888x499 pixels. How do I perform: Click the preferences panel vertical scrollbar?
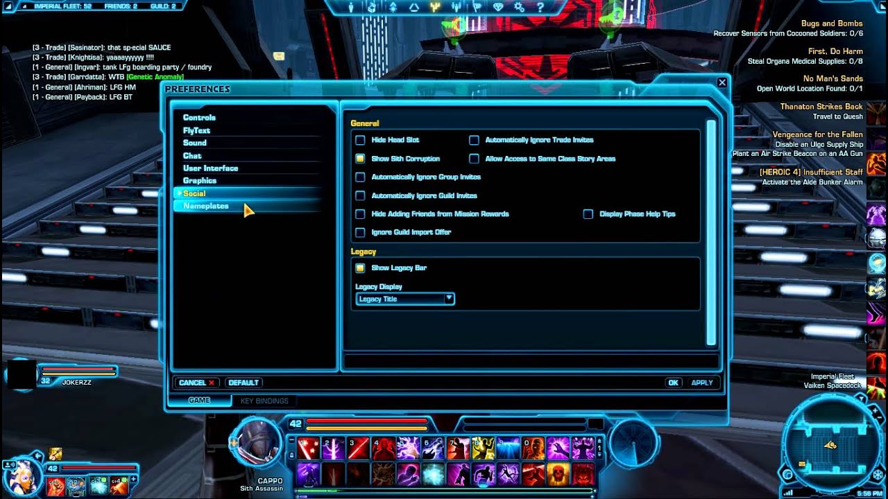(711, 233)
